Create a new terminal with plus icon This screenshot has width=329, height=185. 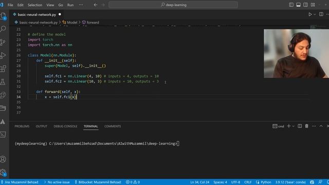(289, 126)
